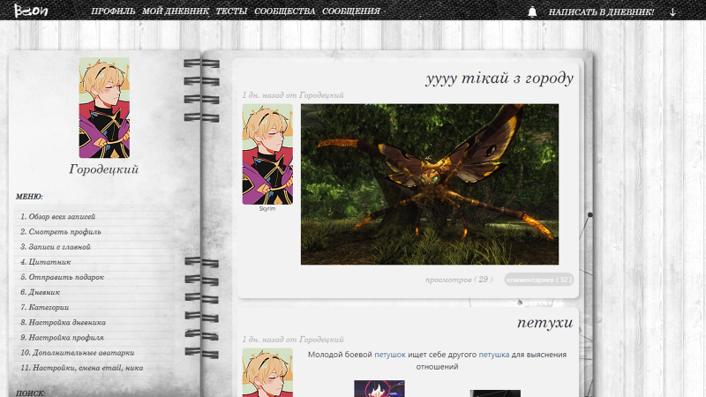This screenshot has width=706, height=397.
Task: Expand the Сообщества menu
Action: point(284,12)
